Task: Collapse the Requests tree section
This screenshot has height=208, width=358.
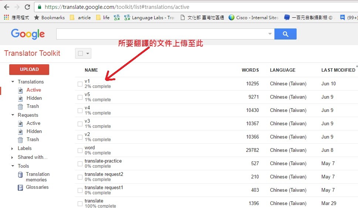Action: coord(13,115)
